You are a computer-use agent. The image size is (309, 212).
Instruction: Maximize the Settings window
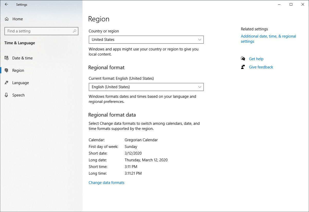click(291, 4)
